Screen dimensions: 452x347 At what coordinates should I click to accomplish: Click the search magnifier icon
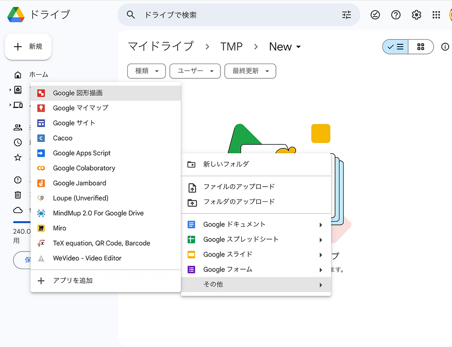click(131, 15)
